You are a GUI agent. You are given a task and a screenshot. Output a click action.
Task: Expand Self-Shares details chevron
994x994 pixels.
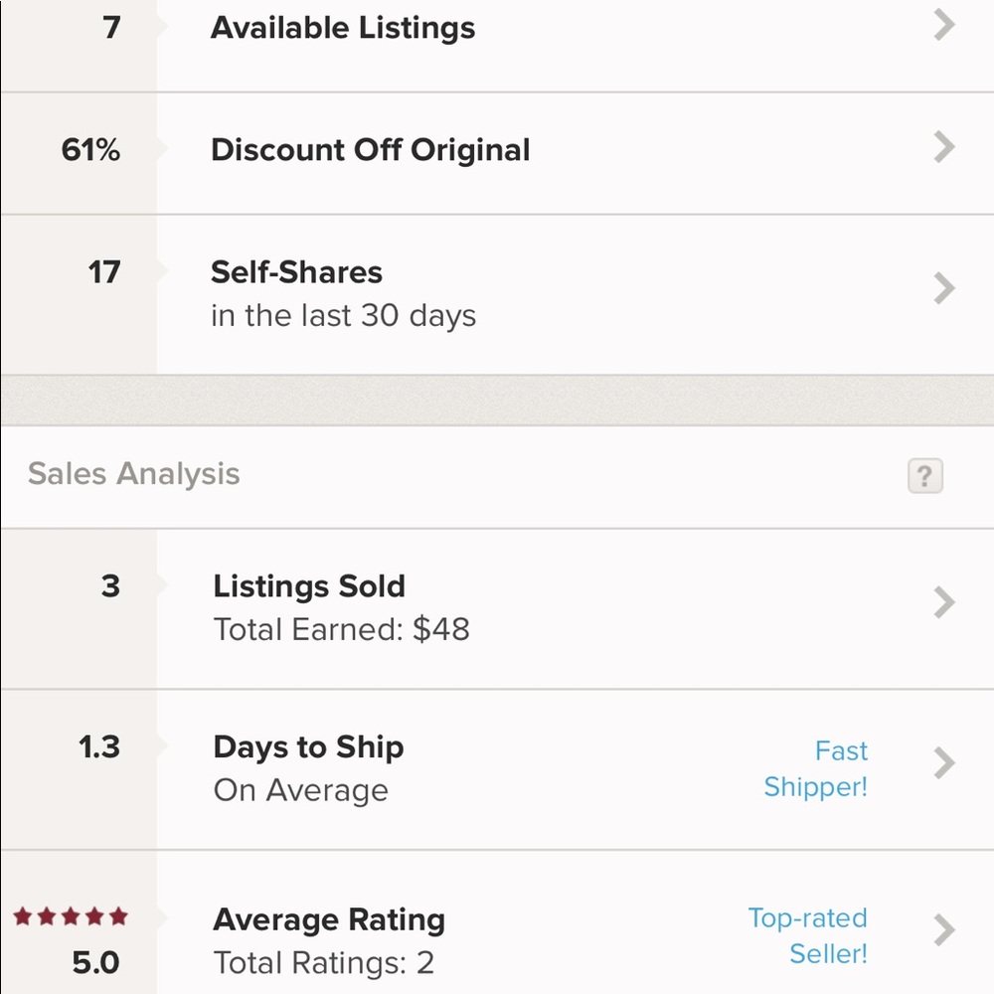coord(944,289)
